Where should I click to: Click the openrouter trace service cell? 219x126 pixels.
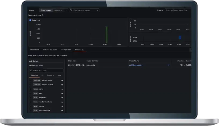point(91,65)
